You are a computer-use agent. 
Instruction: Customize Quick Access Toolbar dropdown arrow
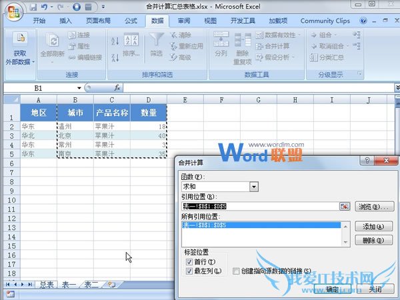(x=103, y=7)
